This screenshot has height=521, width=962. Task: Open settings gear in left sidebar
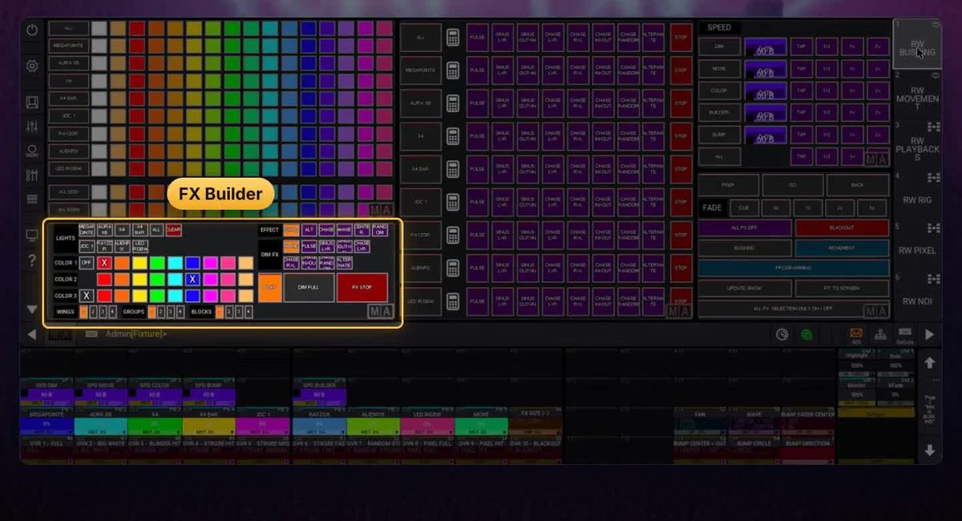point(32,66)
